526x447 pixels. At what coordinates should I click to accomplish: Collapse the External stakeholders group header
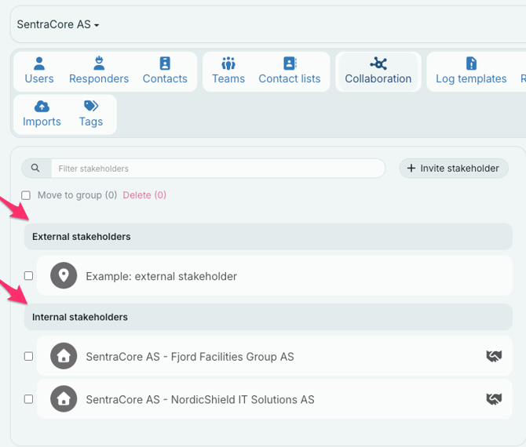coord(267,237)
